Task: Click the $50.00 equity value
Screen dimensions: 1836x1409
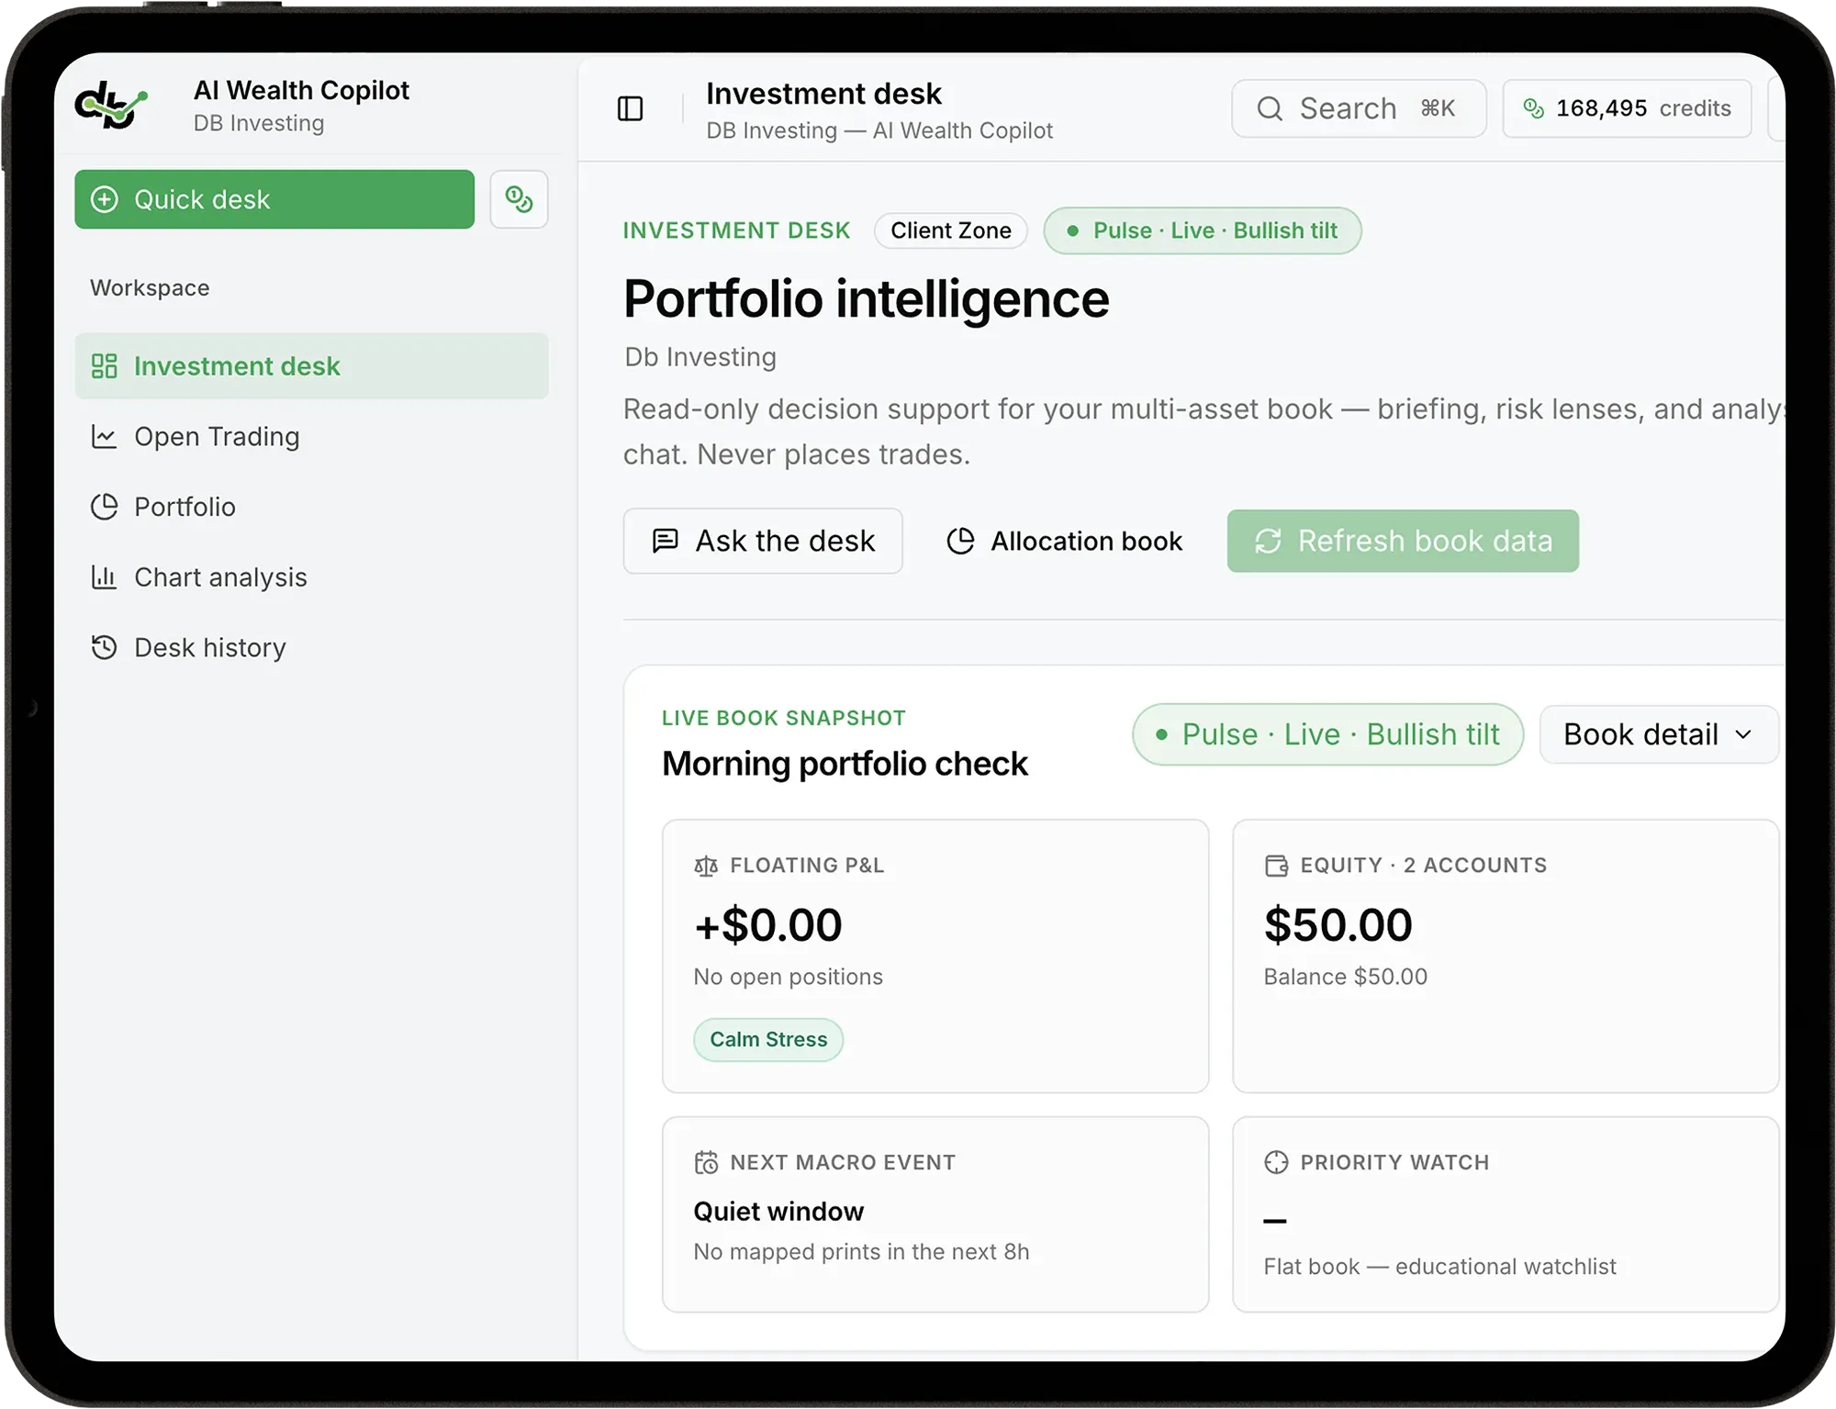Action: [x=1338, y=924]
